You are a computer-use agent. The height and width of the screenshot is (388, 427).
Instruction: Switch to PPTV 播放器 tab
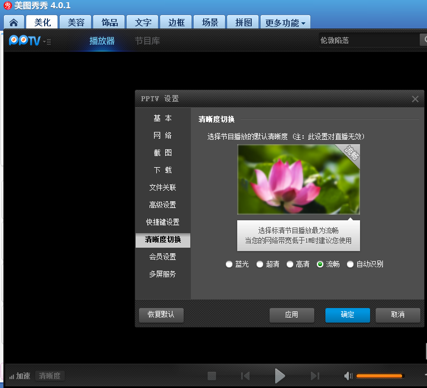coord(102,41)
